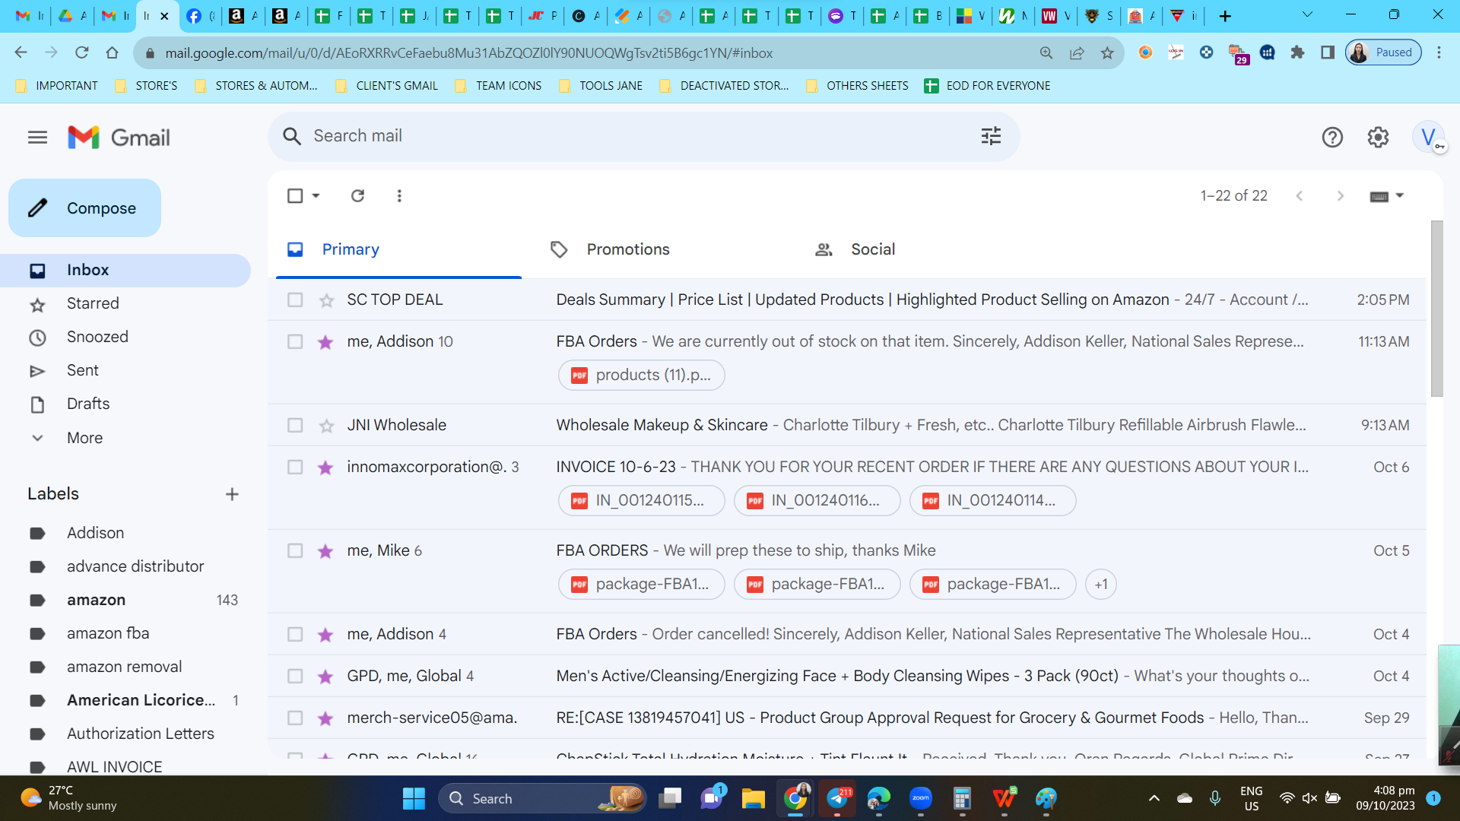
Task: Open Gmail support help icon
Action: pos(1332,138)
